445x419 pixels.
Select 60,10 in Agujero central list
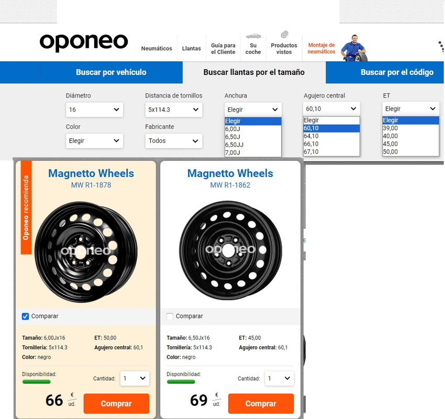331,128
